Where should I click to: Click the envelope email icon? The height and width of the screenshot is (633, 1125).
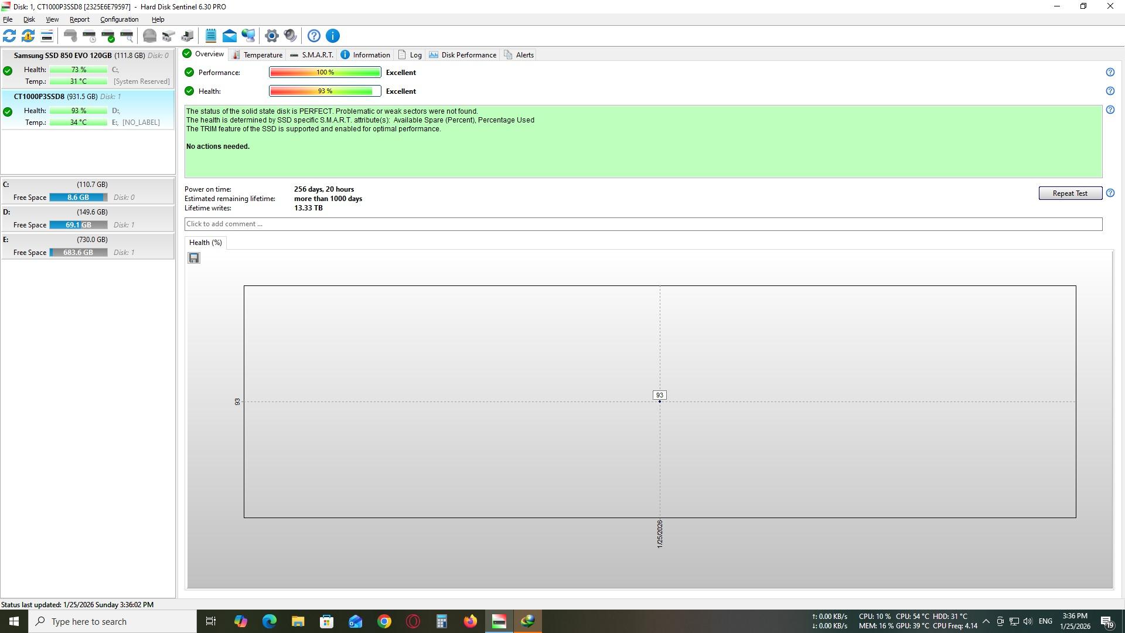tap(230, 36)
